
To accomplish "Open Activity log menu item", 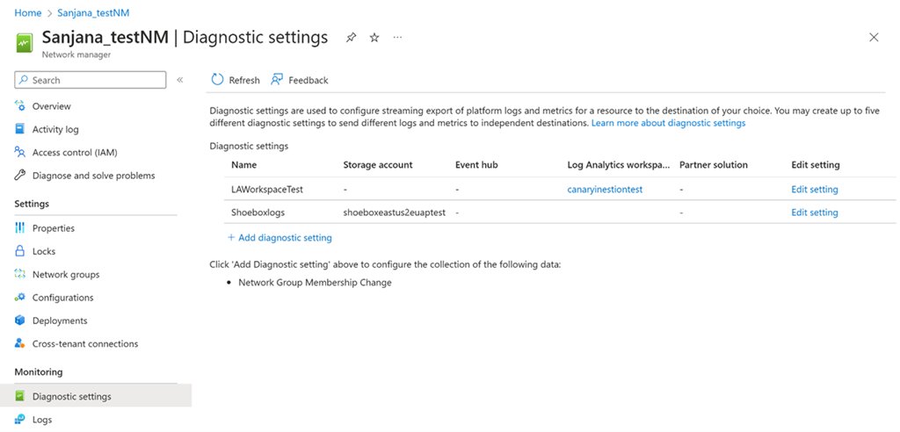I will 55,130.
